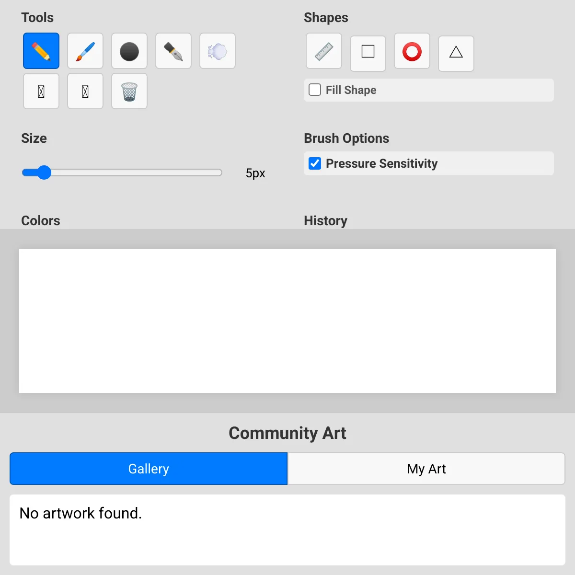Switch to the My Art tab

tap(426, 469)
